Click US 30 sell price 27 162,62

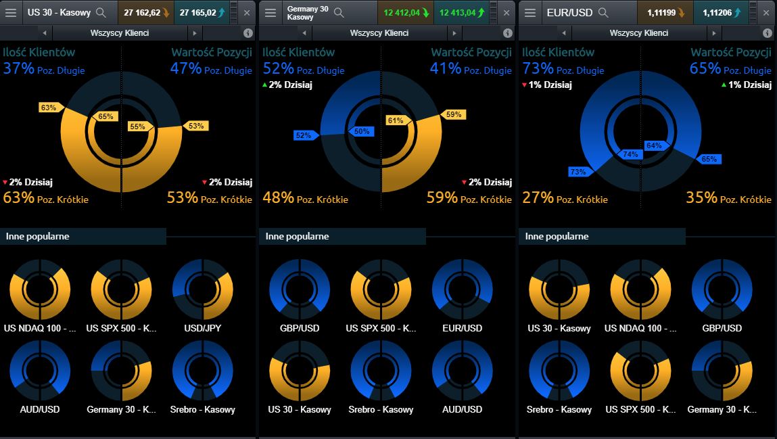pos(144,13)
